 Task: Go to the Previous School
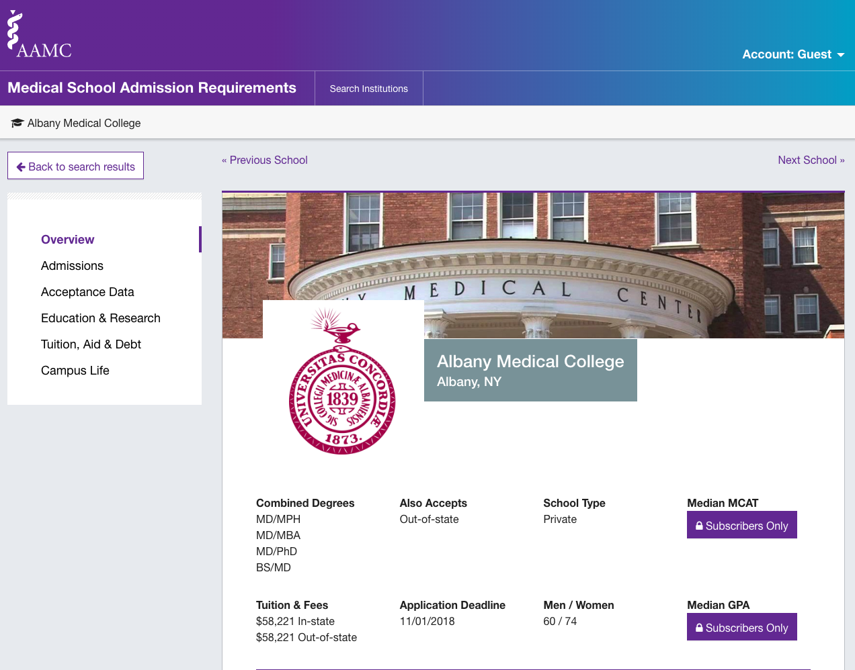pyautogui.click(x=265, y=160)
